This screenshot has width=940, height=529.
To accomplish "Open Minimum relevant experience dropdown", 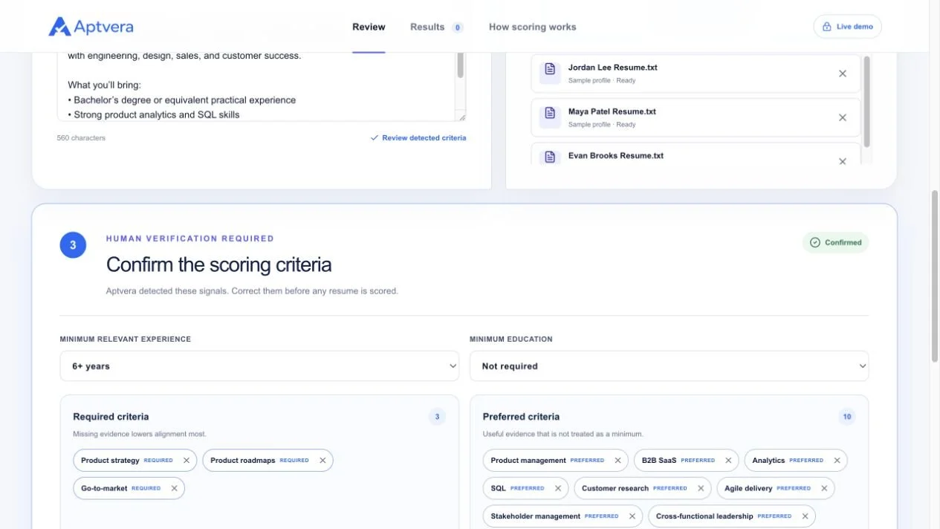I will click(259, 366).
